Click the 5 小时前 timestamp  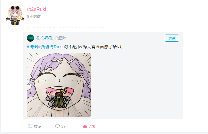coord(34,17)
